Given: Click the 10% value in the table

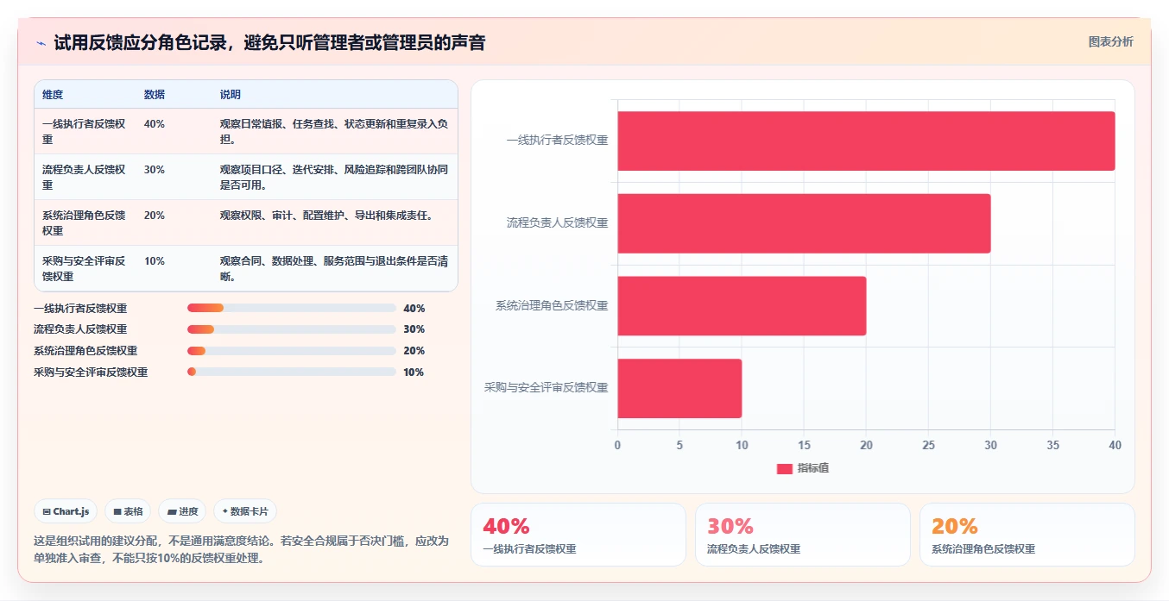Looking at the screenshot, I should pos(155,261).
